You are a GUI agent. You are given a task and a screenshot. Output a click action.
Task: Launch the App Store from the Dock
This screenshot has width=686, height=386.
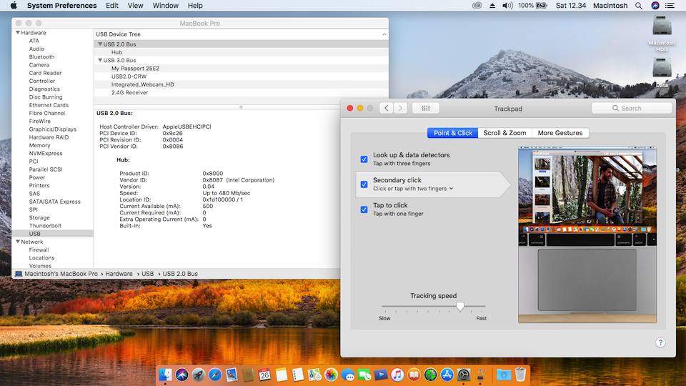tap(447, 375)
